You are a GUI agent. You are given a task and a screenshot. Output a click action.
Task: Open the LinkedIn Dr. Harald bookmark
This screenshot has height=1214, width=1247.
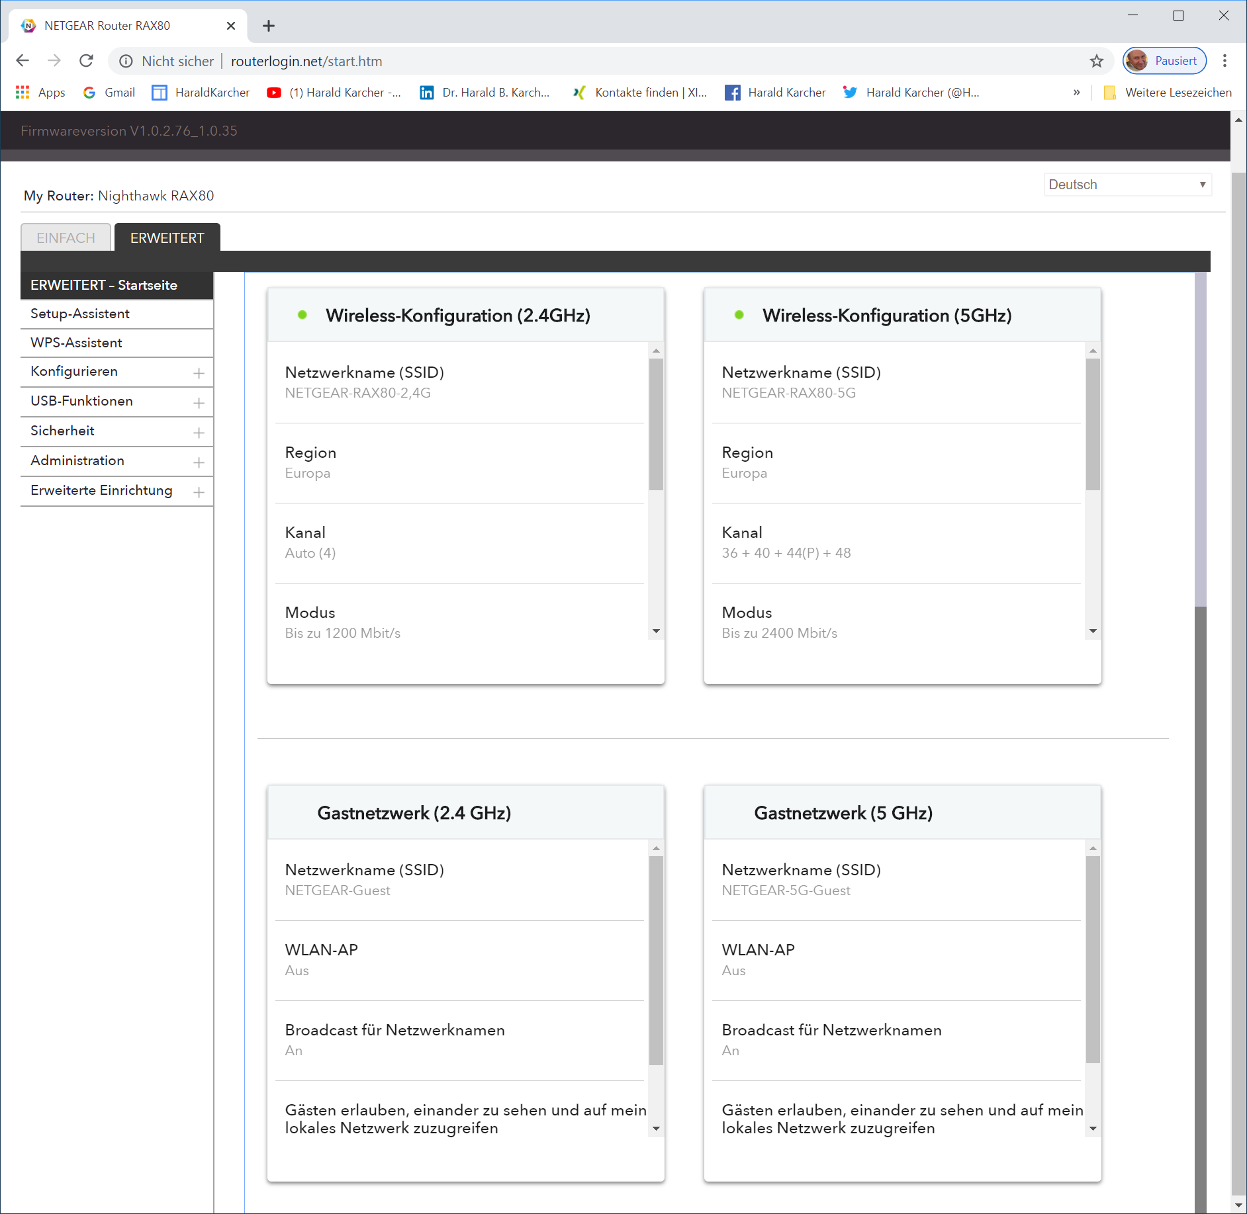coord(485,93)
